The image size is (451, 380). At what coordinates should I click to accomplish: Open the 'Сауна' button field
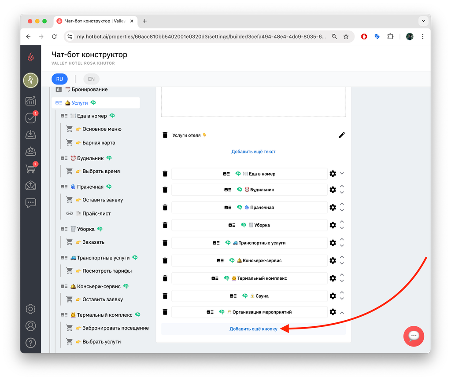249,296
